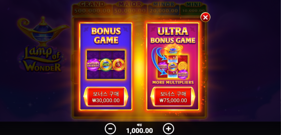The width and height of the screenshot is (281, 135).
Task: Select the Ultra Bonus Game title
Action: tap(173, 36)
